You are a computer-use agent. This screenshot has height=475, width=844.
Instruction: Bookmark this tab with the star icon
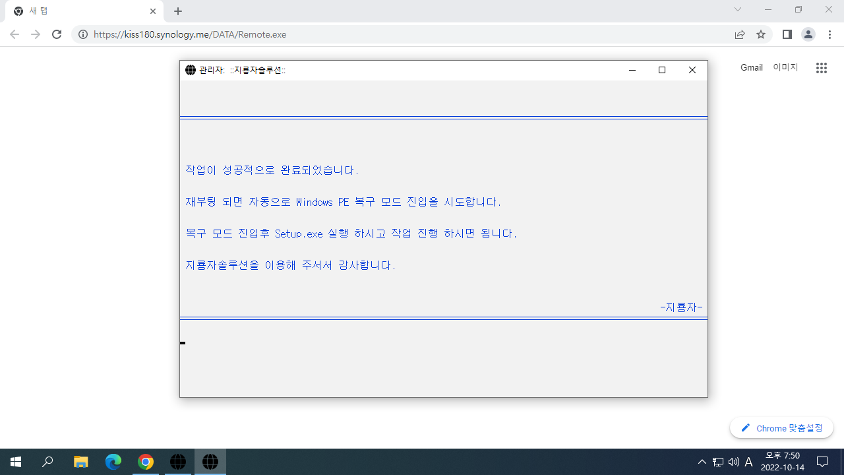[x=761, y=34]
